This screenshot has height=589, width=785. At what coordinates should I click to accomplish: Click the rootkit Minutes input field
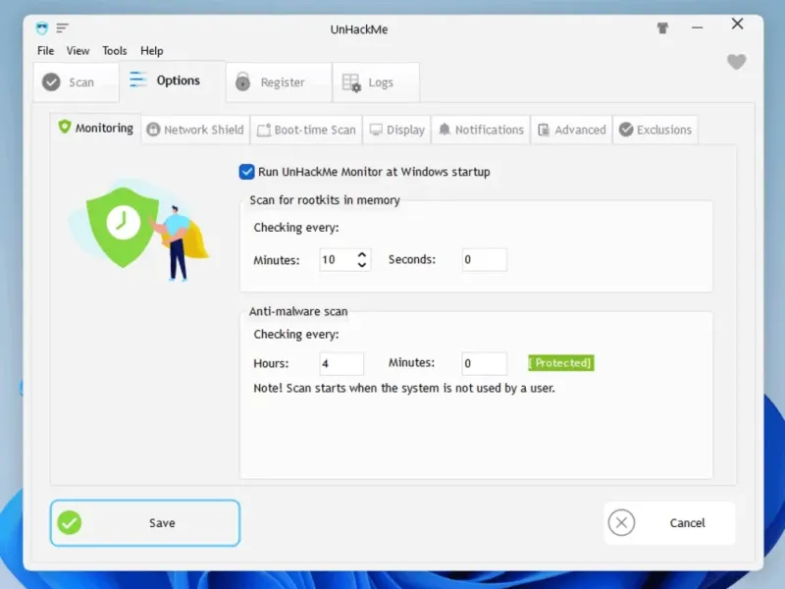338,259
